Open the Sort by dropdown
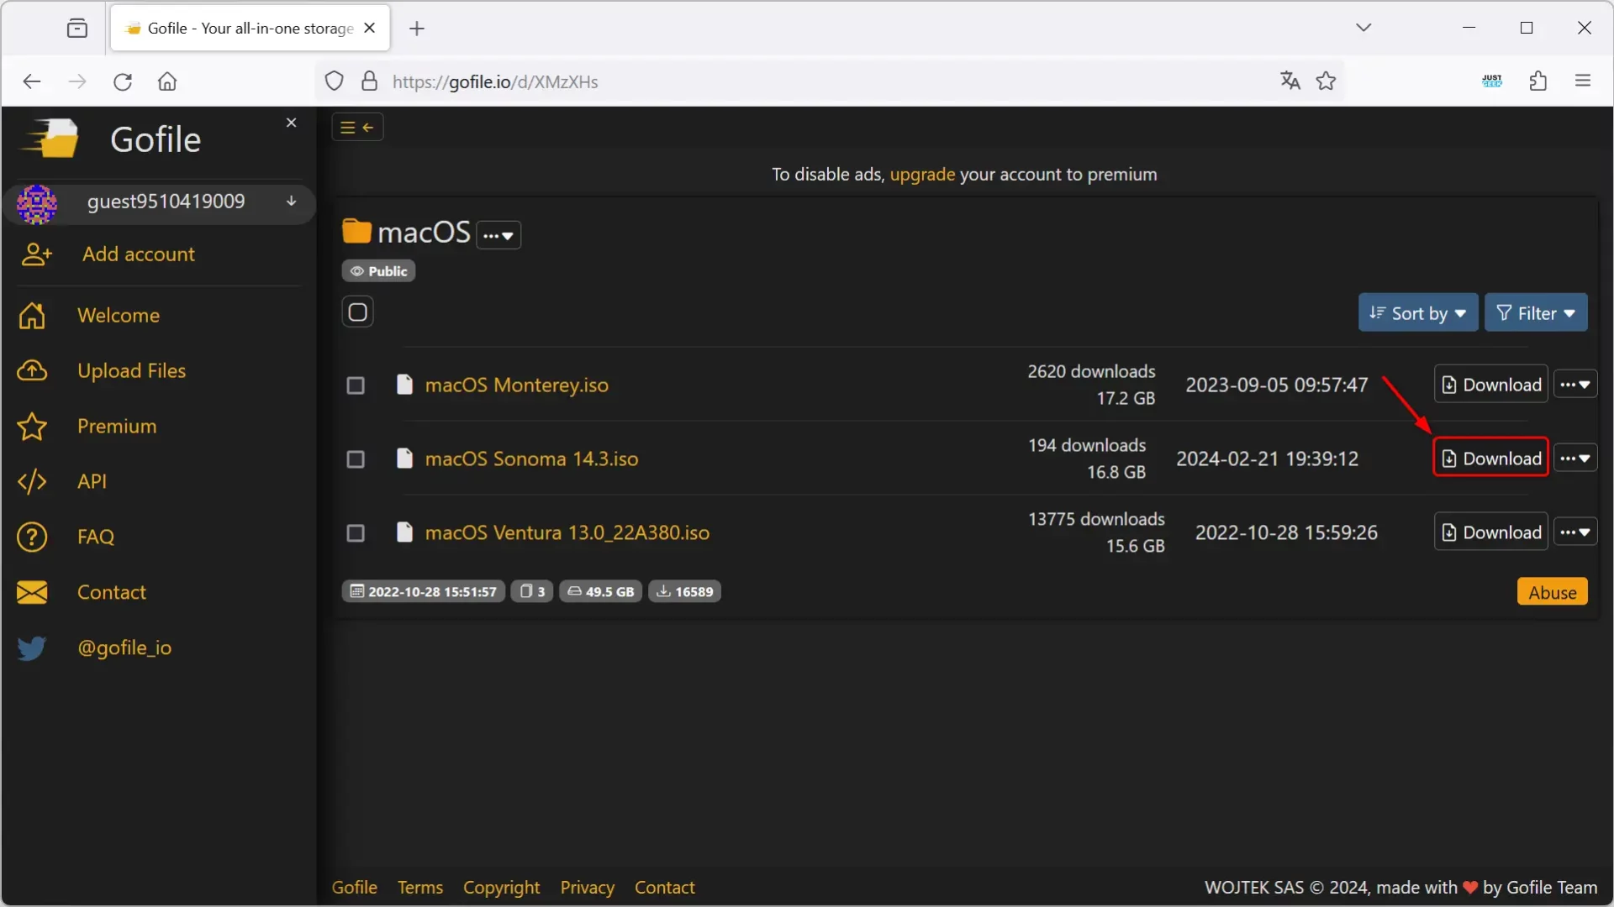The height and width of the screenshot is (907, 1614). (1418, 313)
